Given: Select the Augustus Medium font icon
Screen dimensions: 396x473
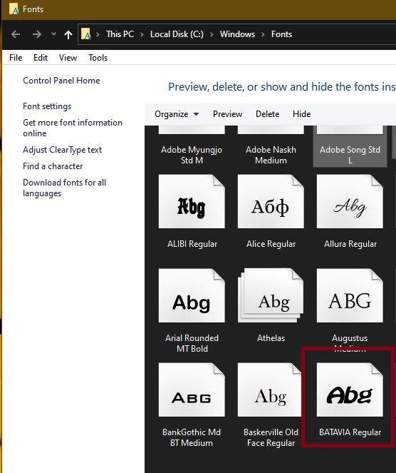Looking at the screenshot, I should (350, 295).
